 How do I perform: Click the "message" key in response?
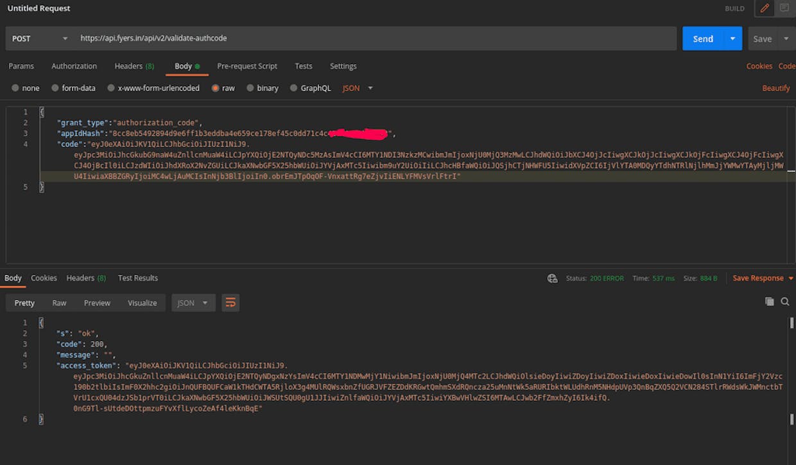[77, 355]
